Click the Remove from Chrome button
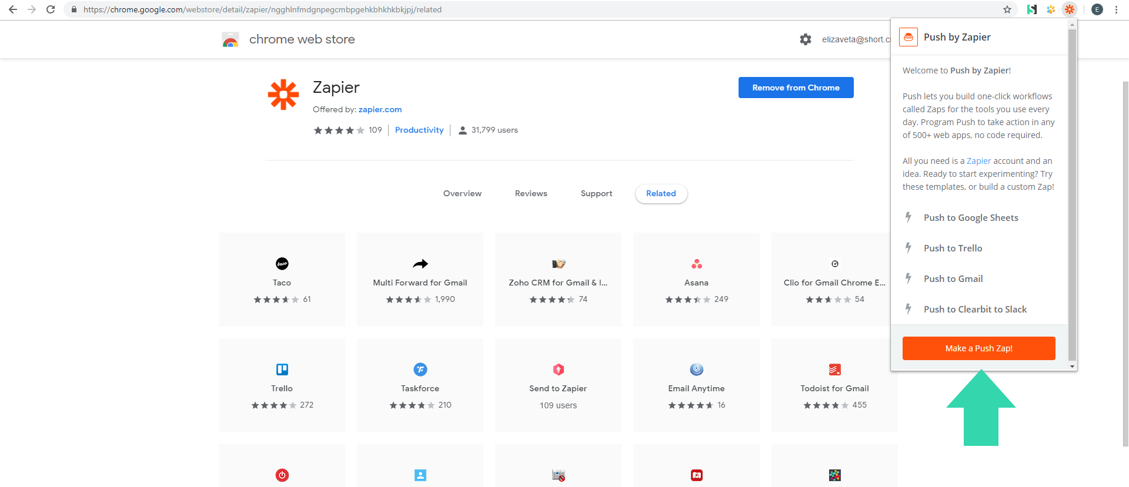The image size is (1129, 487). 796,88
